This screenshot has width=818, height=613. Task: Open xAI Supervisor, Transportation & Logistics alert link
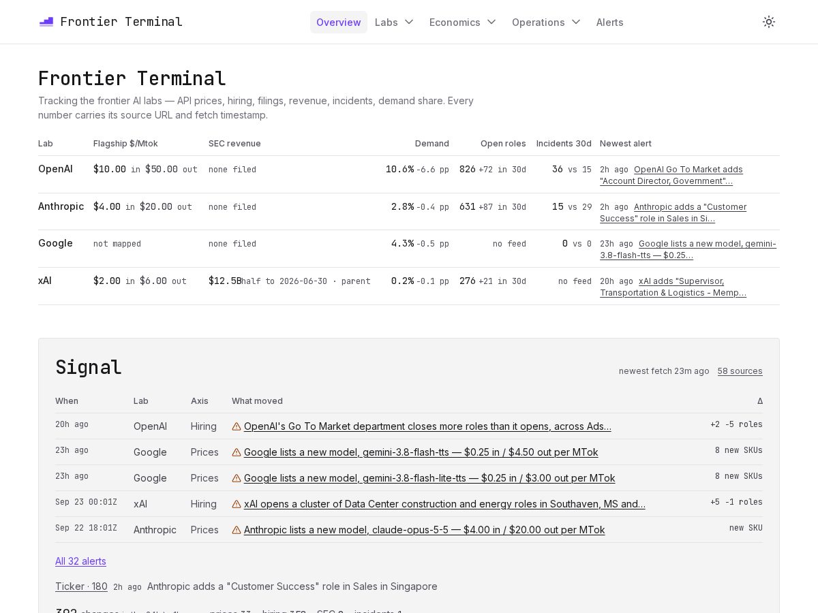pos(673,287)
